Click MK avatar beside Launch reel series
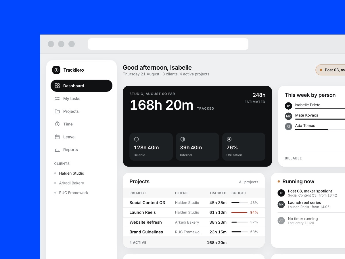The height and width of the screenshot is (259, 345). (281, 205)
